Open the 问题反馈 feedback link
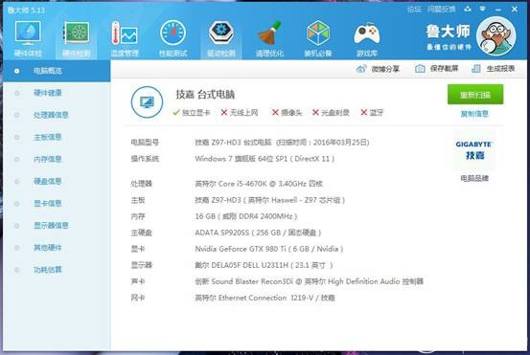Viewport: 530px width, 355px height. tap(442, 10)
